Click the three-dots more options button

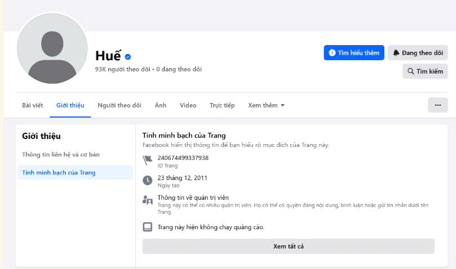pos(437,105)
